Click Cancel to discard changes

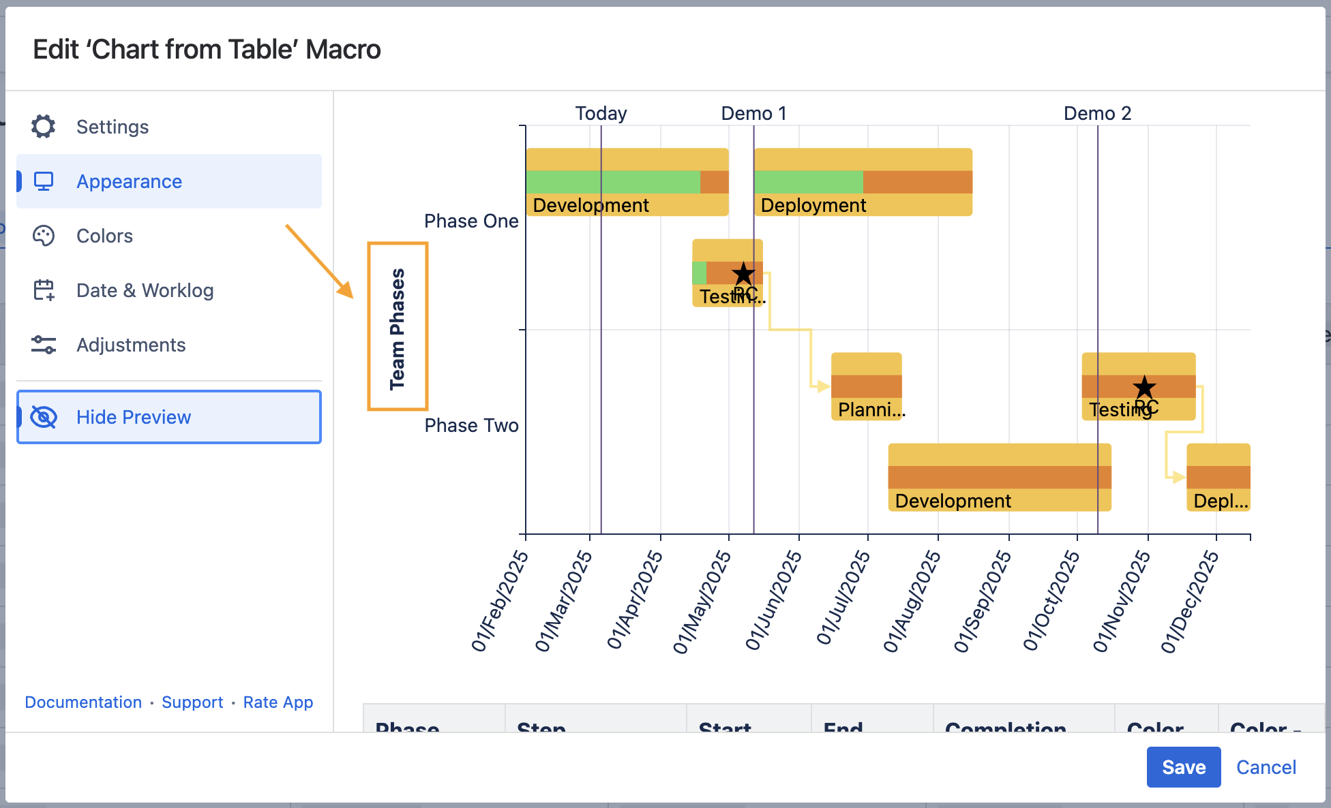pos(1266,767)
